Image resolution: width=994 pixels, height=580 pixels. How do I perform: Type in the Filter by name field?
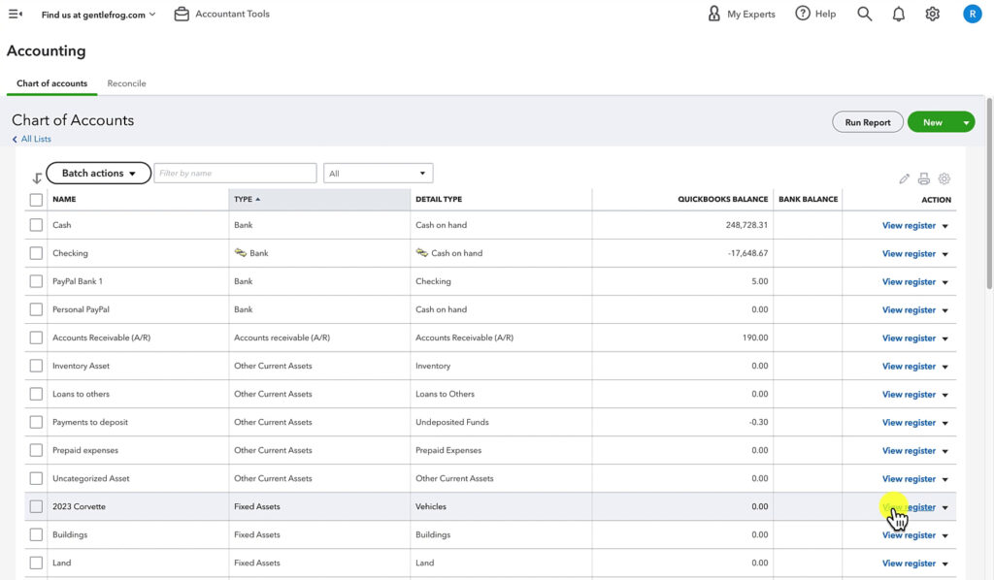(235, 173)
